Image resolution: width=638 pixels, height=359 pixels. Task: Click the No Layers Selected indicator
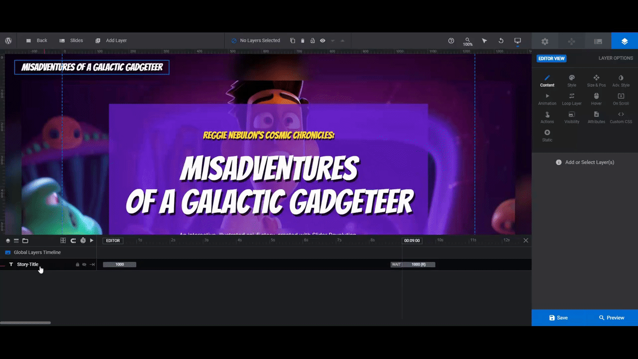[x=256, y=41]
